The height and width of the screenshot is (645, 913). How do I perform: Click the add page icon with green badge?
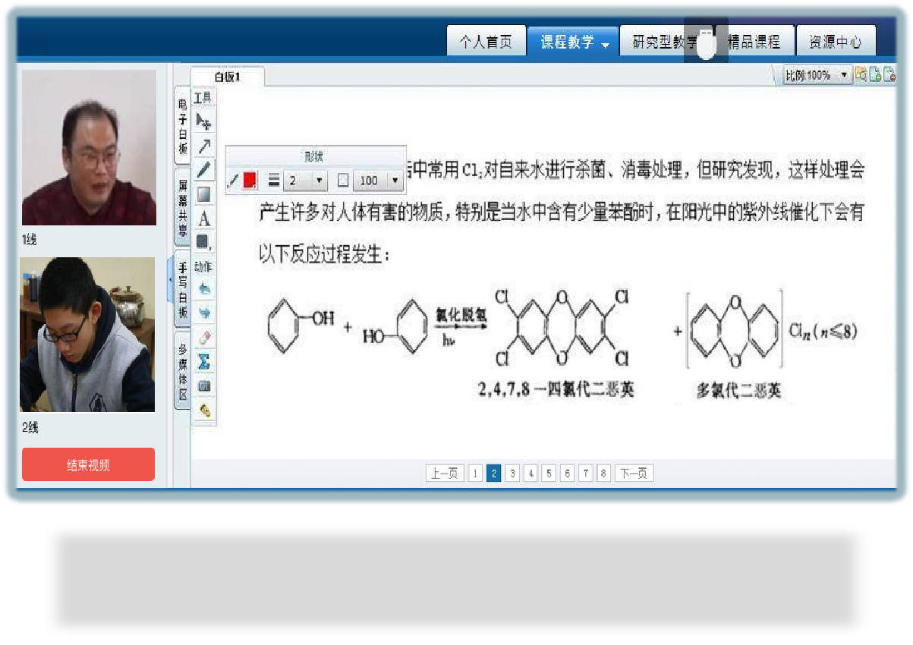[875, 74]
